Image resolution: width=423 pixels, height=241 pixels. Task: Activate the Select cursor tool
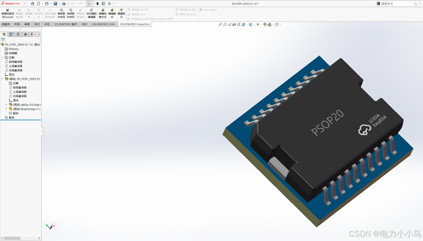click(89, 3)
